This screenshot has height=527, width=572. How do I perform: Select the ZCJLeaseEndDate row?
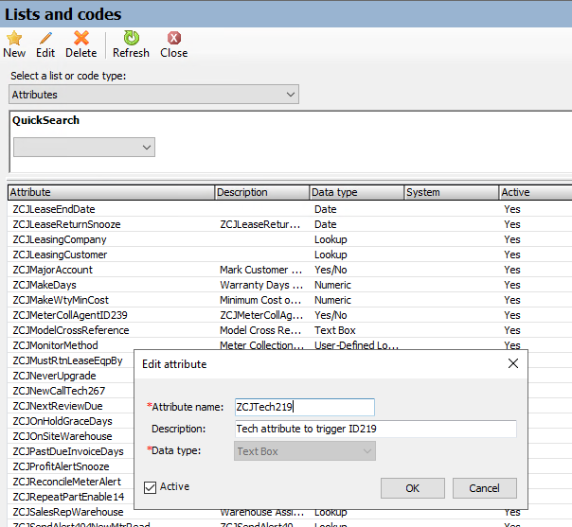pos(290,209)
